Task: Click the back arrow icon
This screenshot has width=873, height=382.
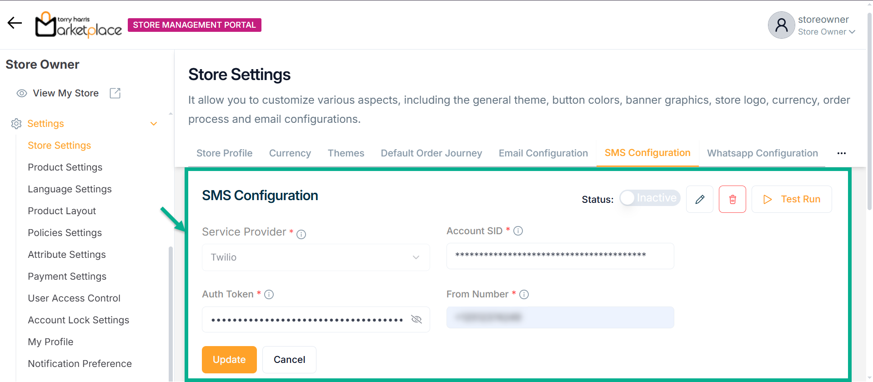Action: point(15,23)
